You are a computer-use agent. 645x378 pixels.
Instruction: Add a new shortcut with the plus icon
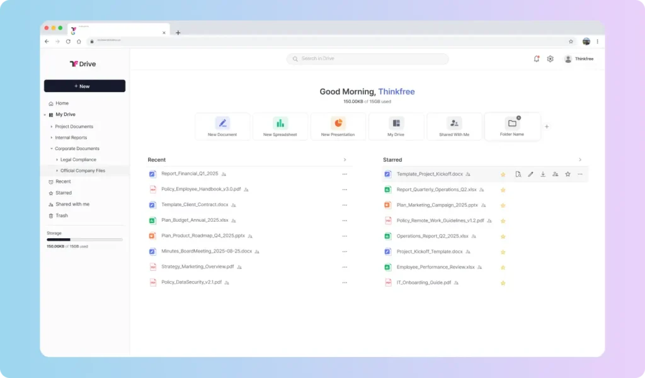(547, 127)
